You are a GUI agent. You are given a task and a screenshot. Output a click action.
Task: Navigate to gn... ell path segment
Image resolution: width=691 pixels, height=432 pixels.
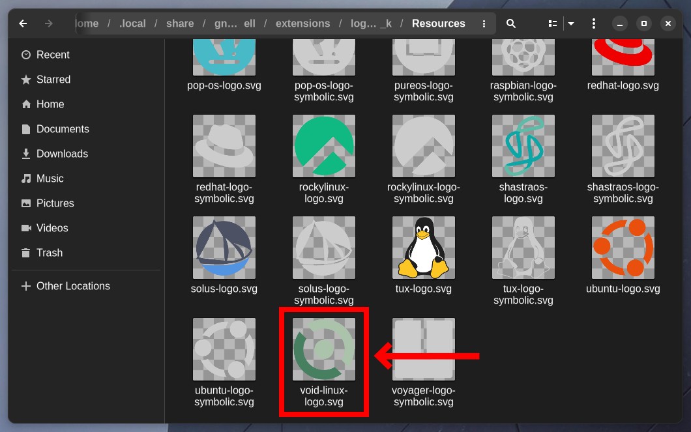235,23
